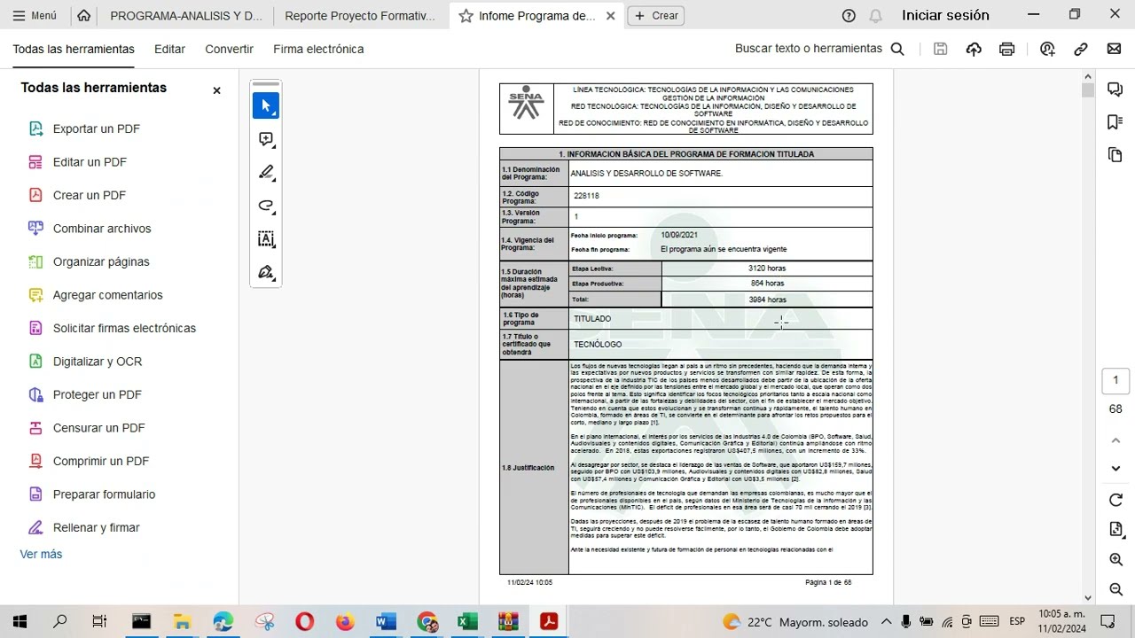
Task: Click Iniciar sesión
Action: click(945, 15)
